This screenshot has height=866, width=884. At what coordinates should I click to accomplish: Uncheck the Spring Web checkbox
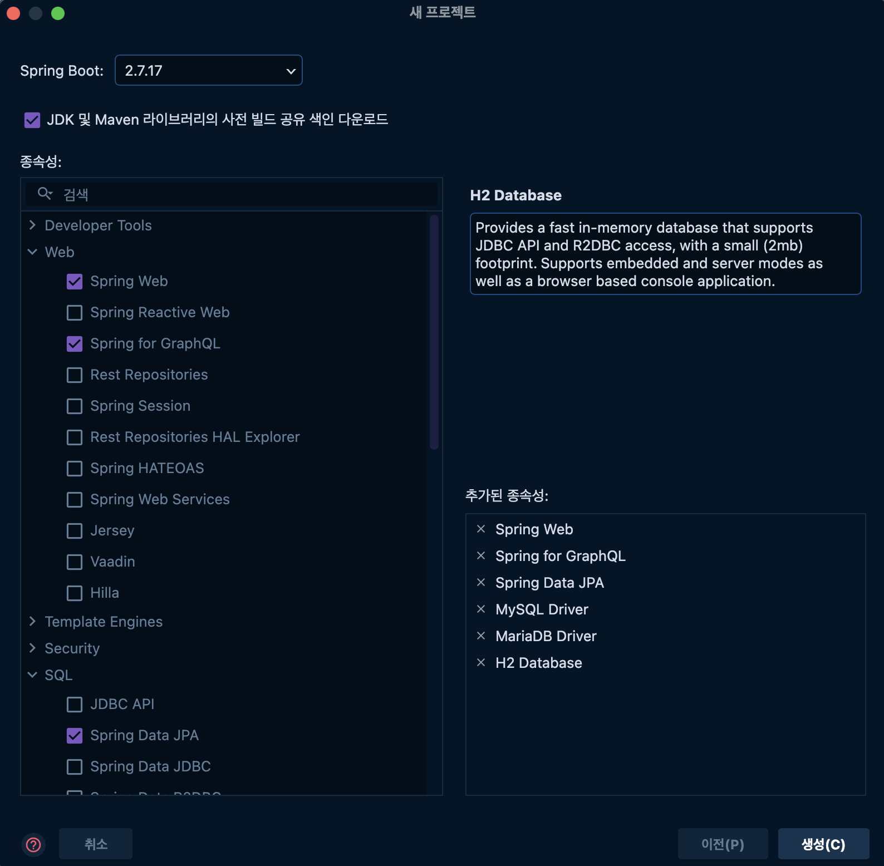pyautogui.click(x=75, y=282)
